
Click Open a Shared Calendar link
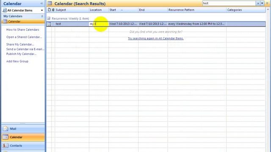tap(24, 37)
